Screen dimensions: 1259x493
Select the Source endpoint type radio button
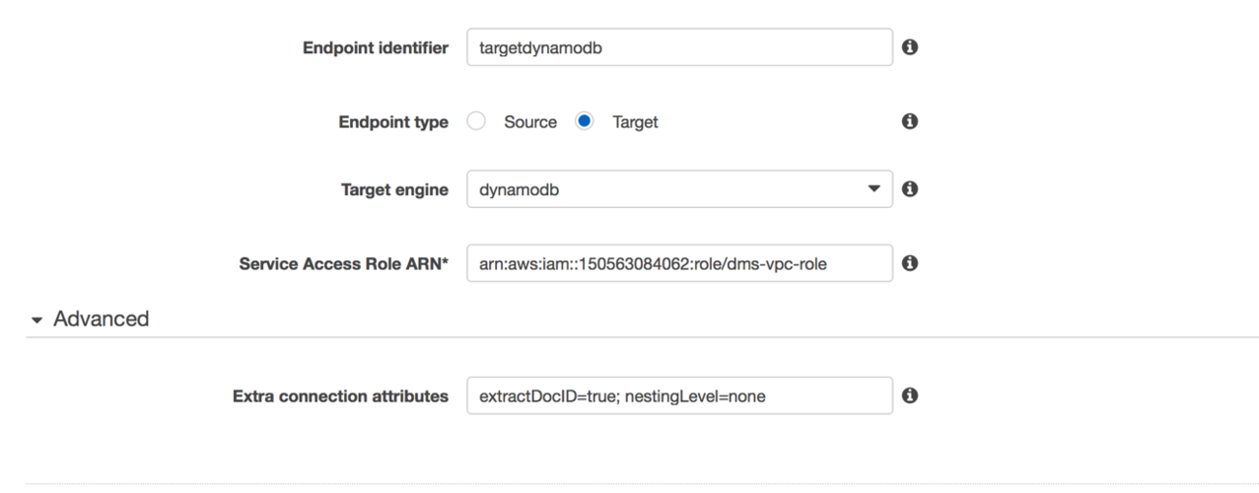coord(476,121)
